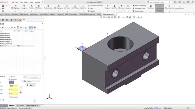195x109 pixels.
Task: Select the TopCorner plane row
Action: pyautogui.click(x=17, y=46)
